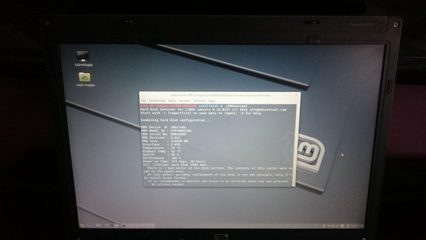Select the terminal task in the window list
The height and width of the screenshot is (240, 426).
138,226
